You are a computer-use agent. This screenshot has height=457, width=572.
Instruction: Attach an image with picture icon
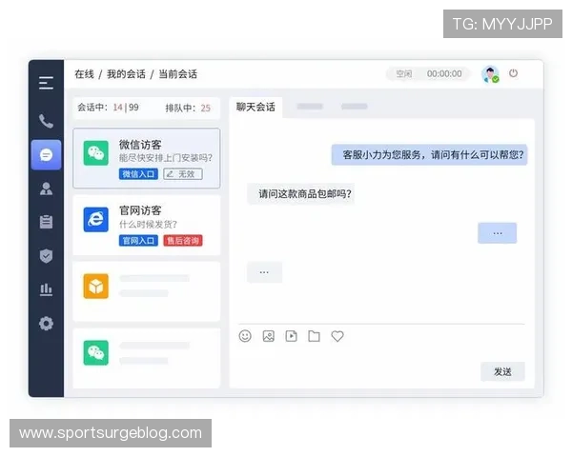[x=269, y=336]
